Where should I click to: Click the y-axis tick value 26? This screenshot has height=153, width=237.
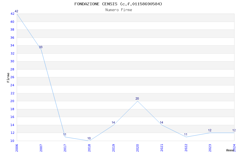[x=12, y=77]
